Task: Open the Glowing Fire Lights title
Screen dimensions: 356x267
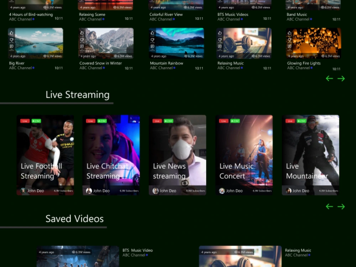Action: pyautogui.click(x=304, y=63)
